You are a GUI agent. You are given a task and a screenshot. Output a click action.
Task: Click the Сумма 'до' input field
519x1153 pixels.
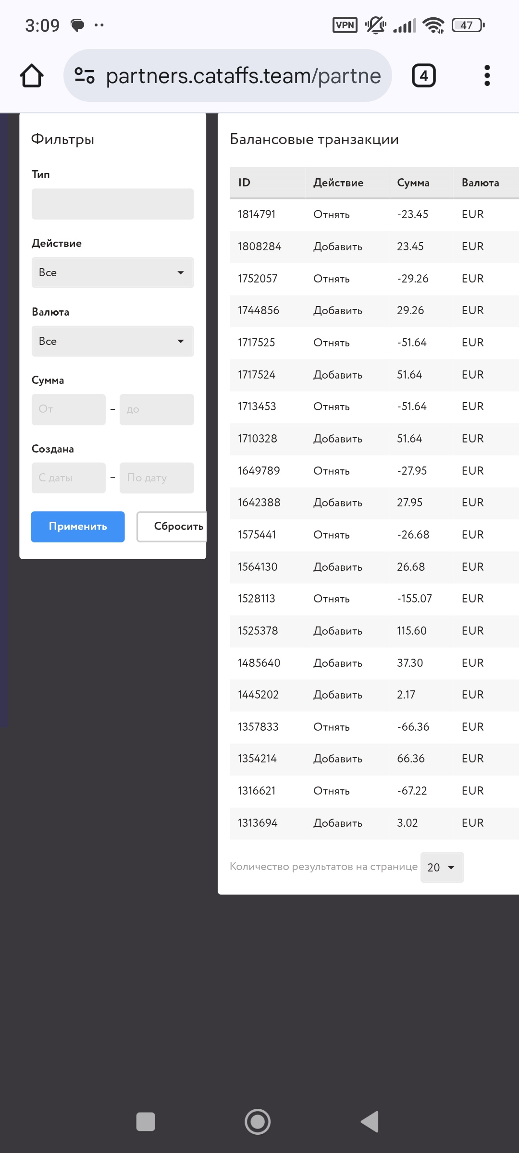(157, 409)
